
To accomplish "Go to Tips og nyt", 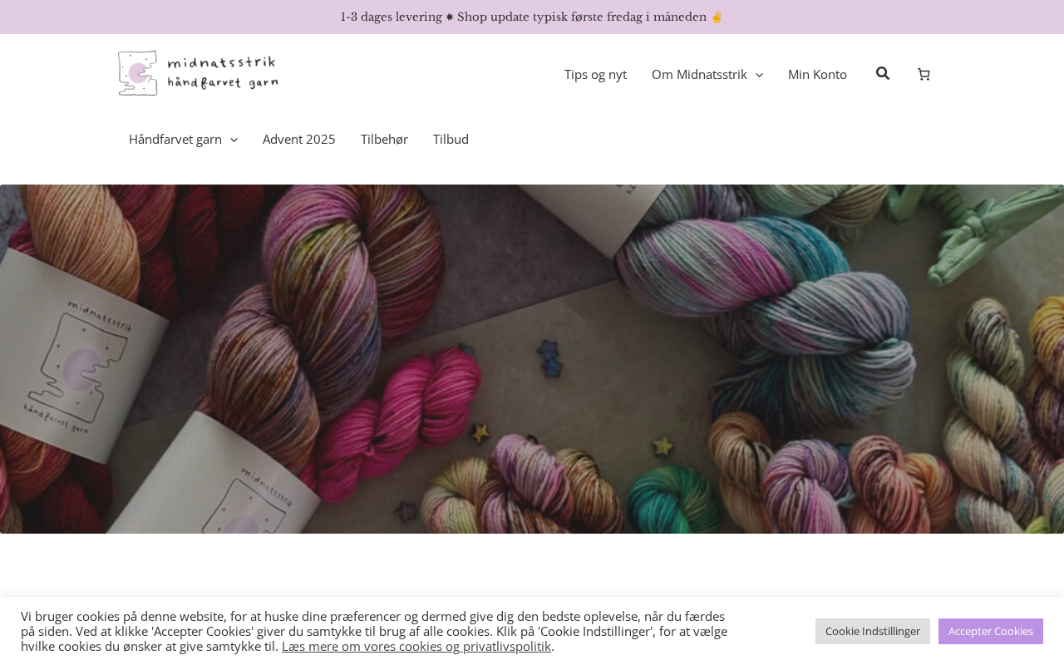I will (x=595, y=74).
